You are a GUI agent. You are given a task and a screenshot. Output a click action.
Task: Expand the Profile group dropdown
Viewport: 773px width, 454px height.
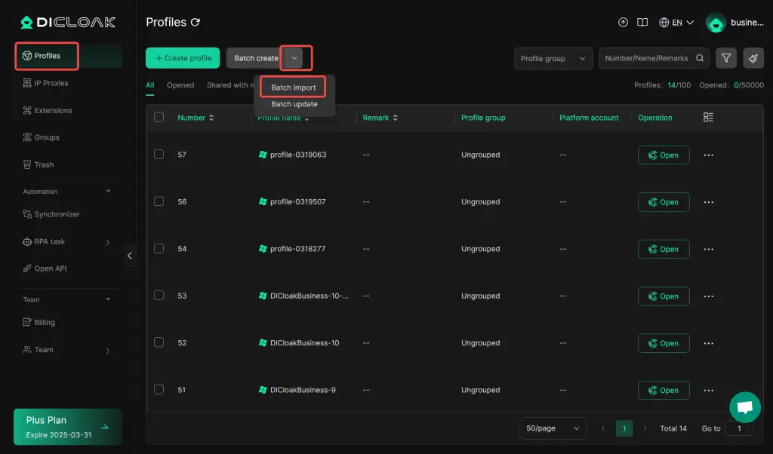tap(553, 58)
